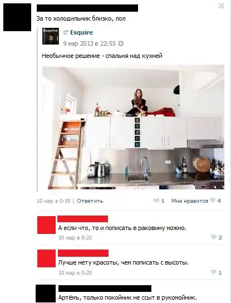Open the gear settings icon near the date

point(121,43)
